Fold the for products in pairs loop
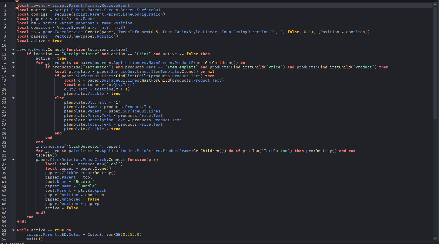Image resolution: width=439 pixels, height=244 pixels. click(13, 63)
